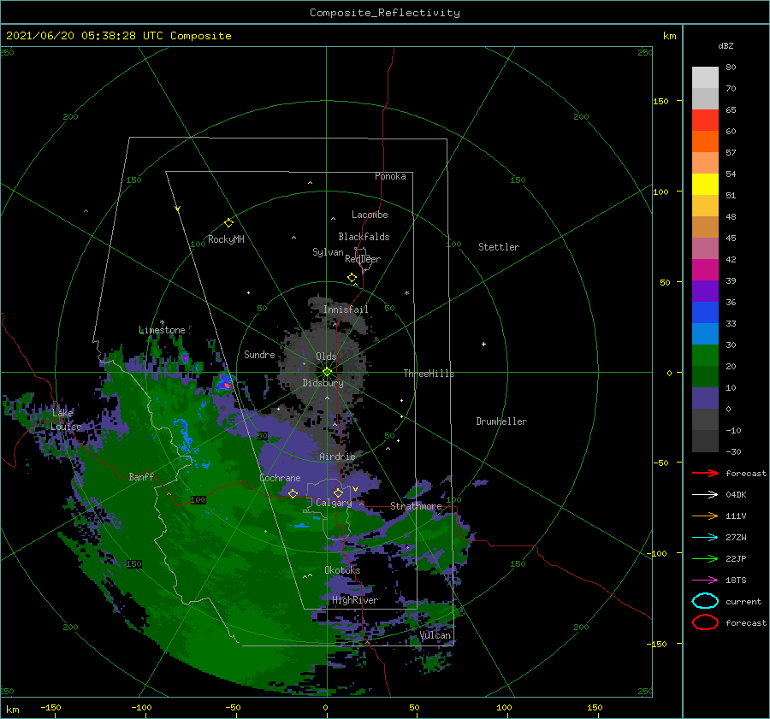Viewport: 770px width, 719px height.
Task: Click the RockyMH radar station diamond marker
Action: click(228, 223)
